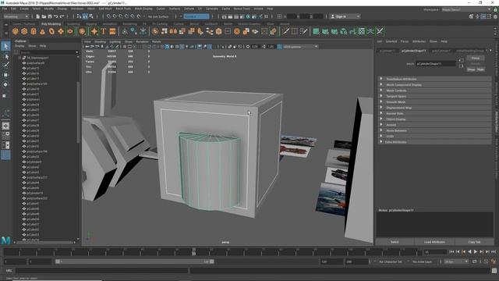Image resolution: width=499 pixels, height=281 pixels.
Task: Select the Rotate tool in Tool Box
Action: (x=5, y=84)
